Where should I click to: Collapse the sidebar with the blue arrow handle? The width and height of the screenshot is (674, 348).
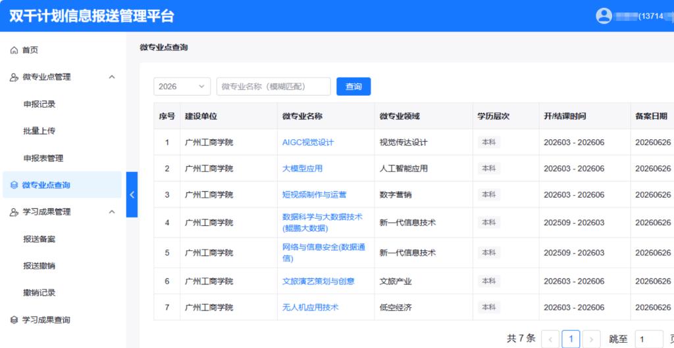tap(132, 194)
